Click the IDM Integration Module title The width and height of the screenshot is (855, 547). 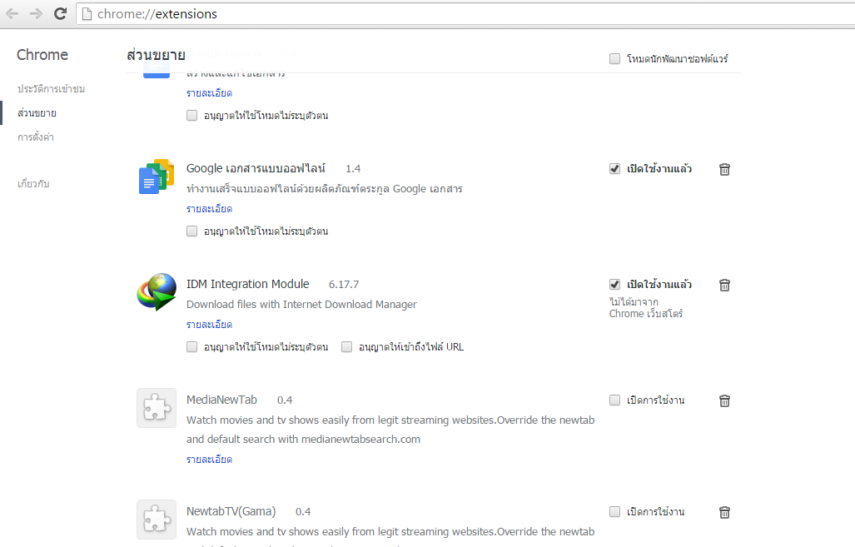(247, 284)
